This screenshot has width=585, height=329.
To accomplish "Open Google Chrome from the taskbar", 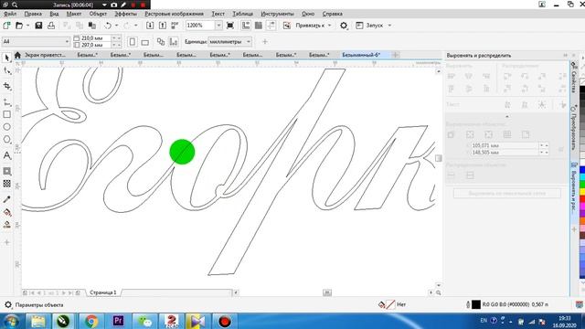I will tap(91, 321).
